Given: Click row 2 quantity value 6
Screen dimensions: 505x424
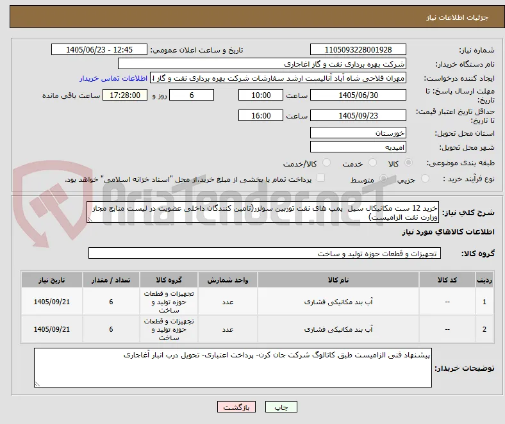Looking at the screenshot, I should [111, 329].
